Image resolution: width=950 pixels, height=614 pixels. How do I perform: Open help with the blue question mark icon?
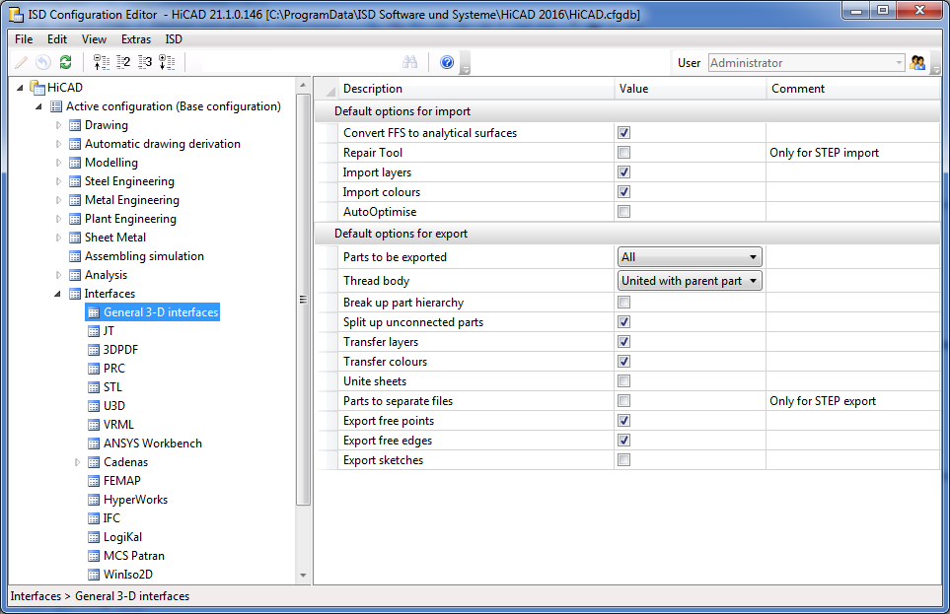coord(447,63)
